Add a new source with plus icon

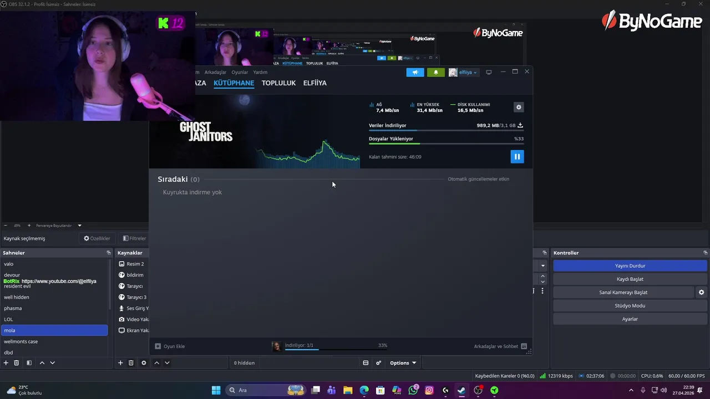tap(120, 363)
